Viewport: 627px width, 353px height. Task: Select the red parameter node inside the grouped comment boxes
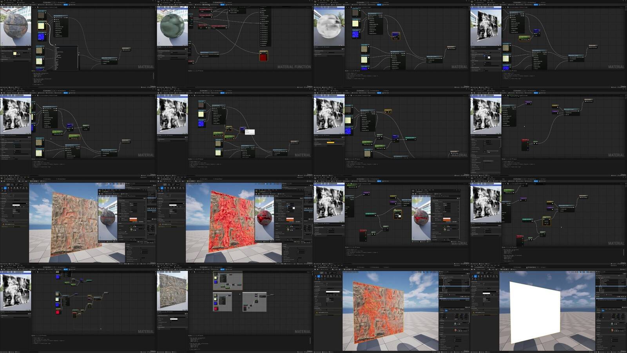[x=216, y=309]
